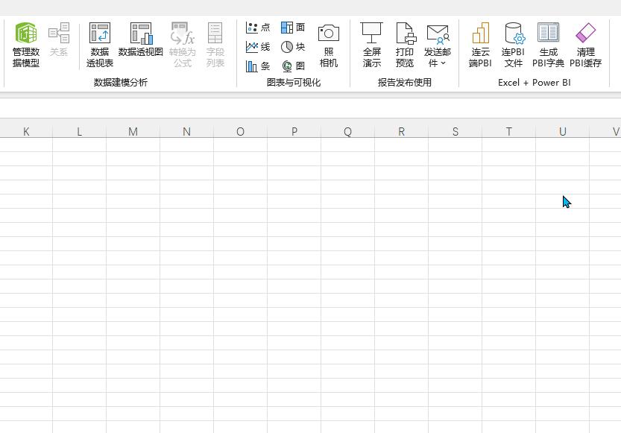
Task: Create a bar (条) chart
Action: [x=256, y=66]
